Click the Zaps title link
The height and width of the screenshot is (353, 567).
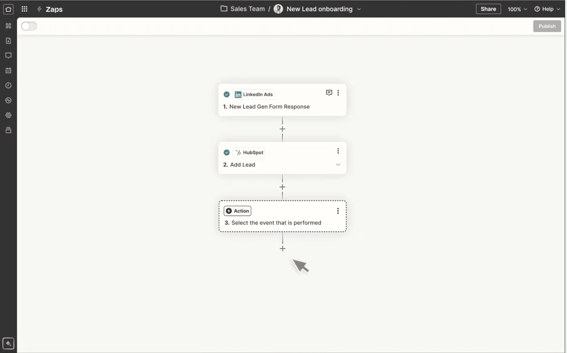(x=54, y=9)
